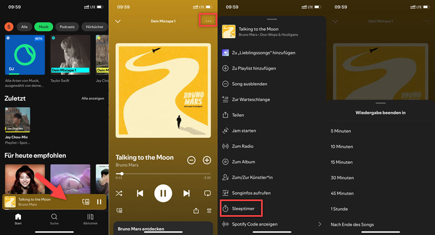Select the Hörbücher filter chip
The image size is (435, 235).
pos(95,27)
